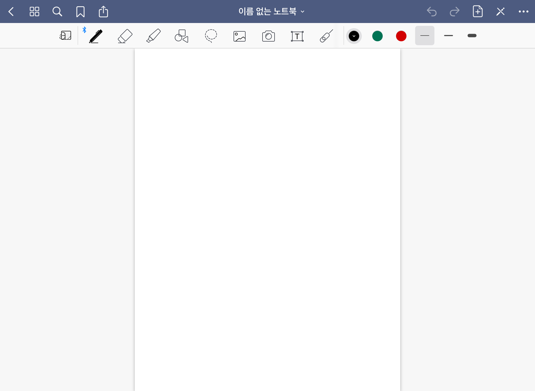Select the Eraser tool
The image size is (535, 391).
(125, 36)
